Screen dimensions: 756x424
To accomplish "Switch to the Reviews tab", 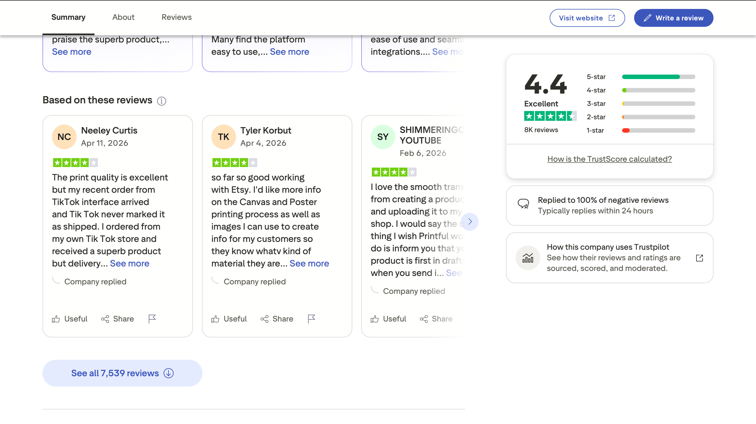I will click(x=176, y=17).
